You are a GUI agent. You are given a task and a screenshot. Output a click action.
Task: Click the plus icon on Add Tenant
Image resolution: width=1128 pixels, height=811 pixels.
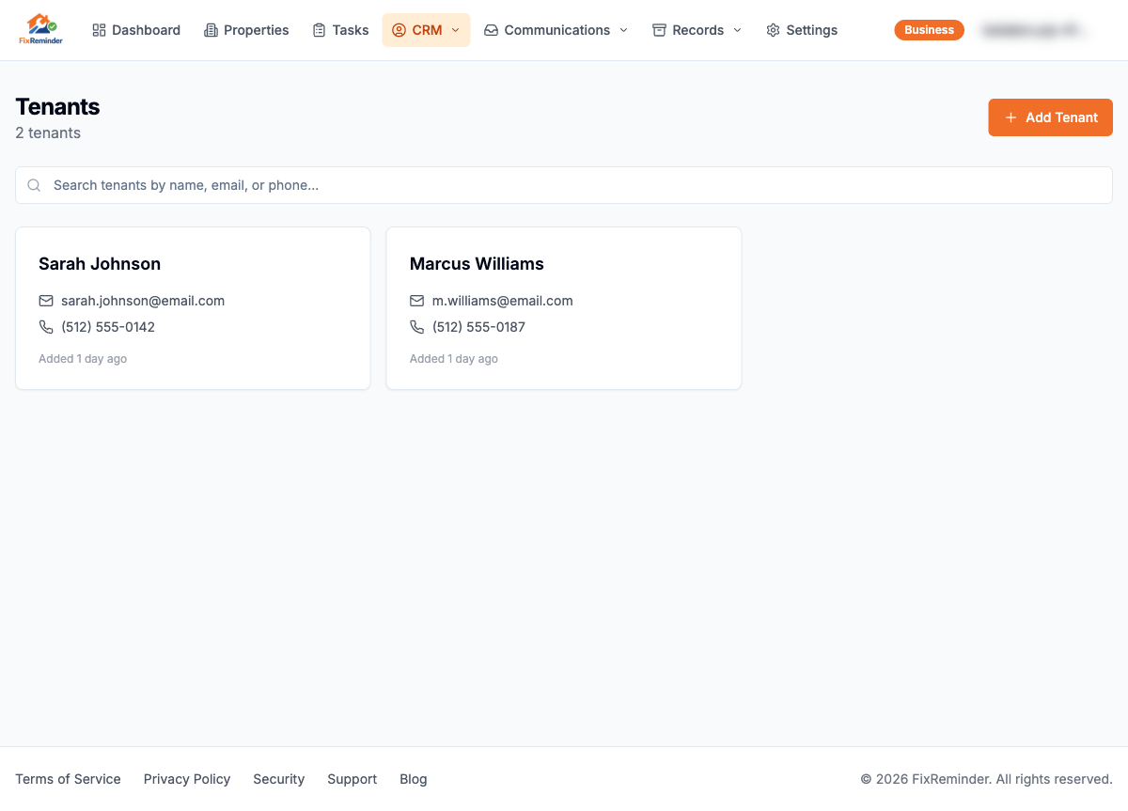[1010, 117]
